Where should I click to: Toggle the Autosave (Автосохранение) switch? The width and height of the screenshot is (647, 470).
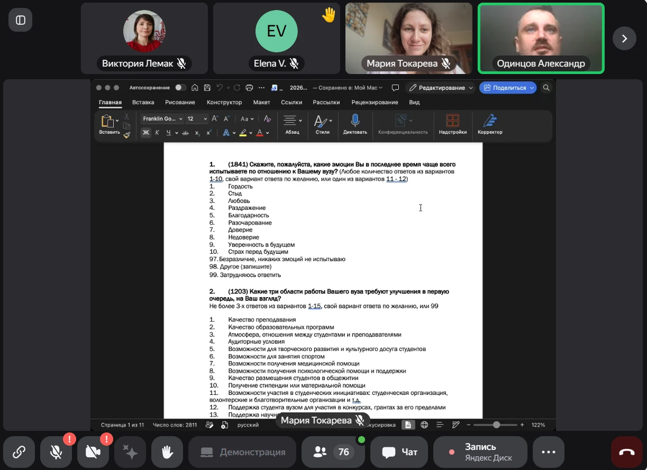pyautogui.click(x=181, y=88)
